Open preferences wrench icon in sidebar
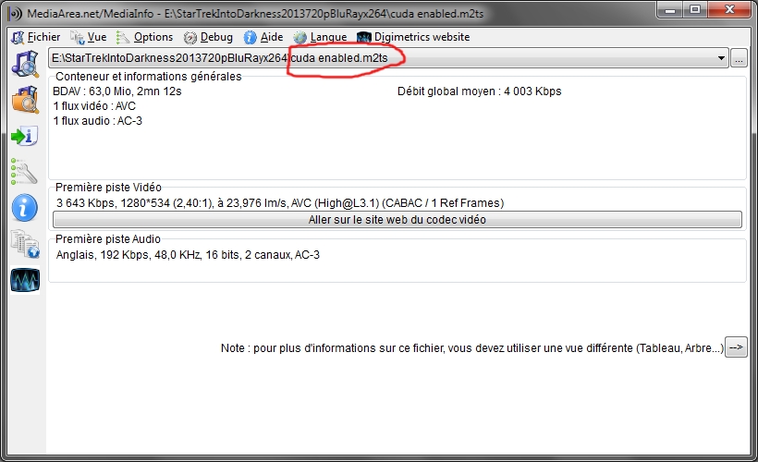The height and width of the screenshot is (462, 758). 24,172
